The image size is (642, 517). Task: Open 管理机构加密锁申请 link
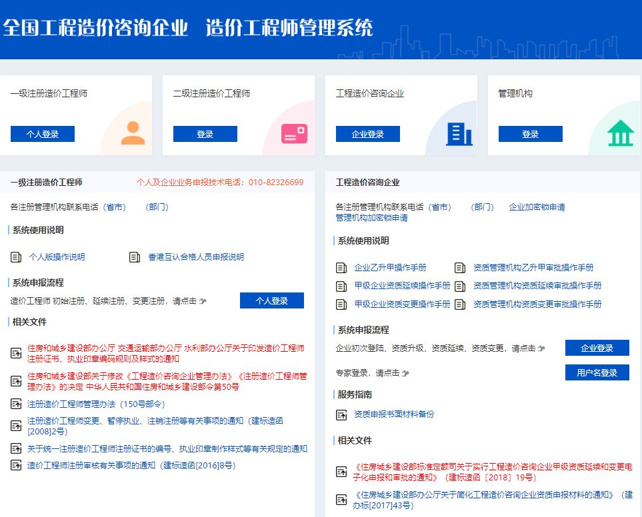click(x=371, y=218)
